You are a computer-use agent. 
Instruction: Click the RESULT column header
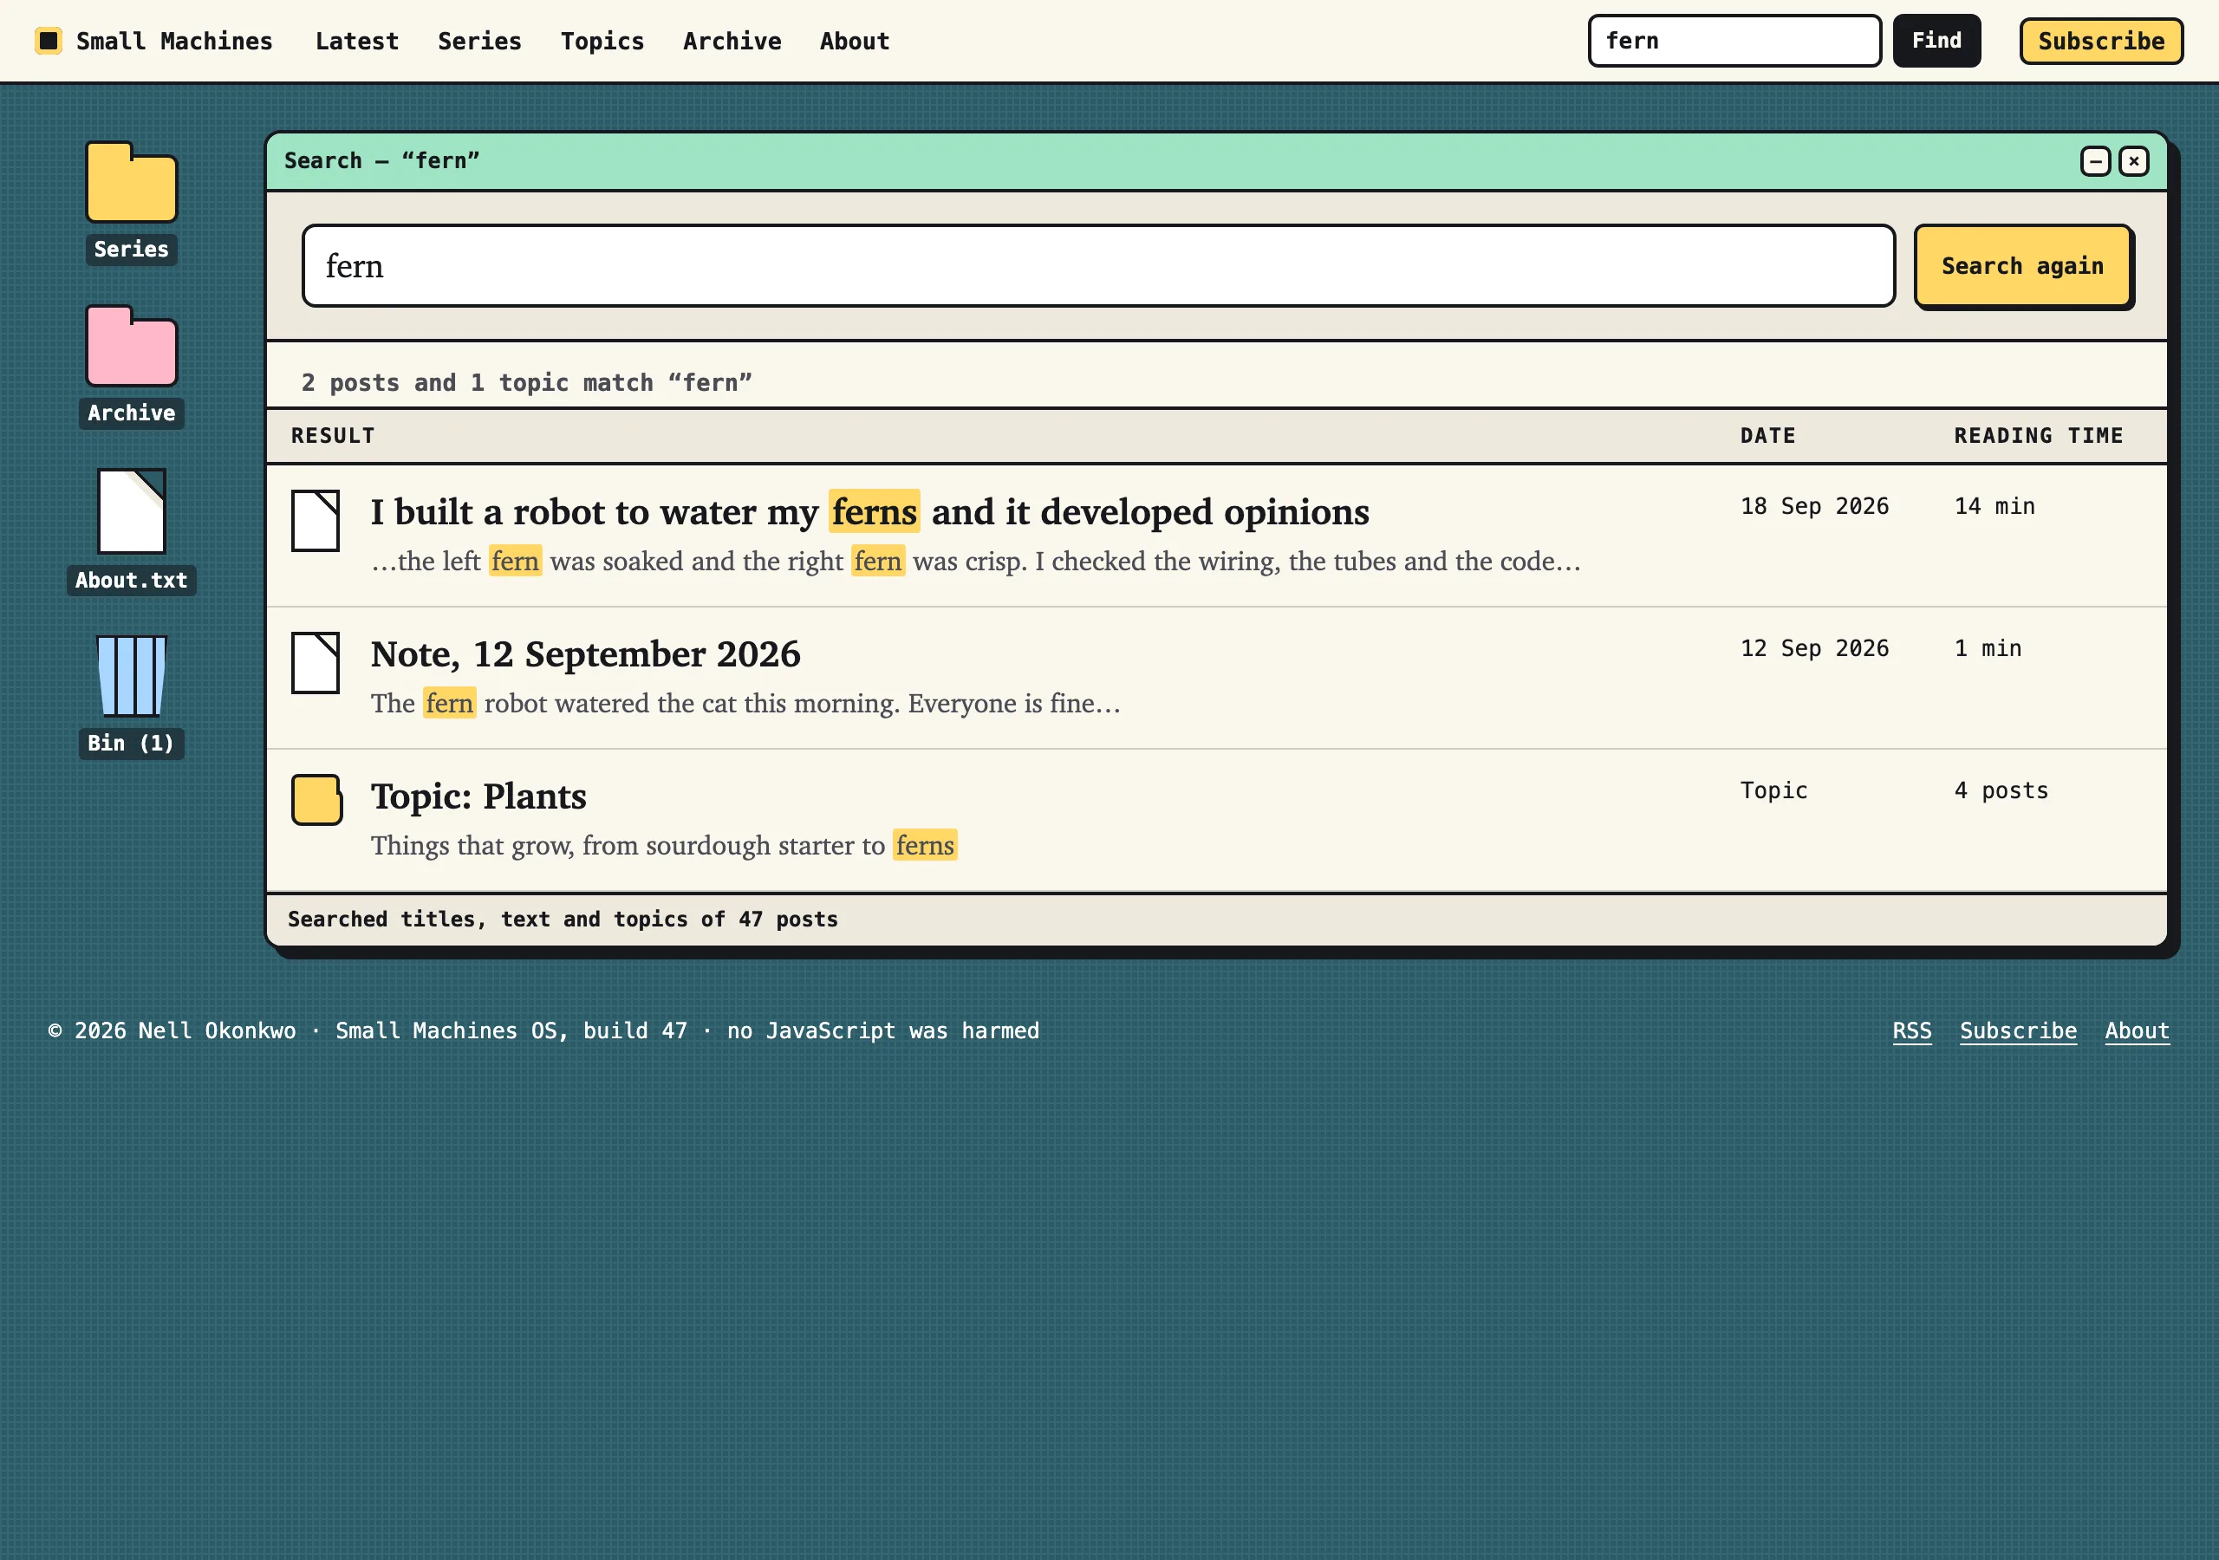(x=333, y=435)
